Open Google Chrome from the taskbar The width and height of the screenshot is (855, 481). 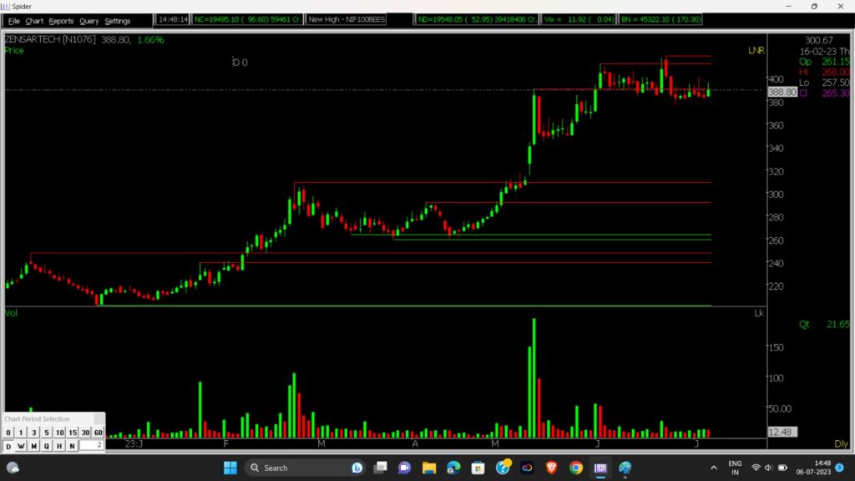click(575, 468)
